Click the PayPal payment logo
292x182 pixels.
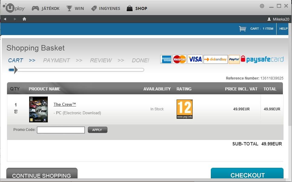[x=234, y=60]
